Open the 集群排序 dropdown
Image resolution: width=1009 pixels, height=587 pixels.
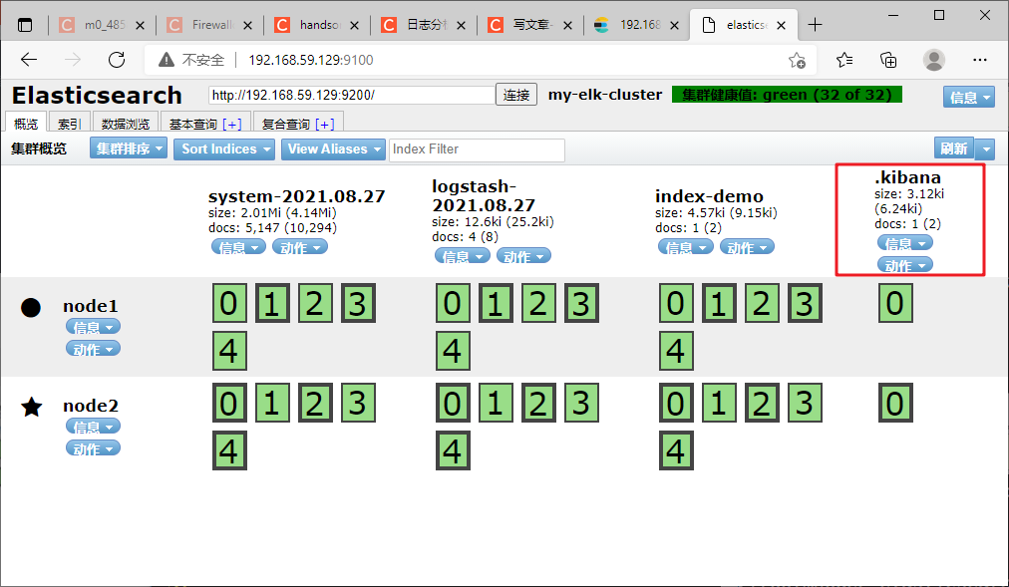pyautogui.click(x=129, y=148)
